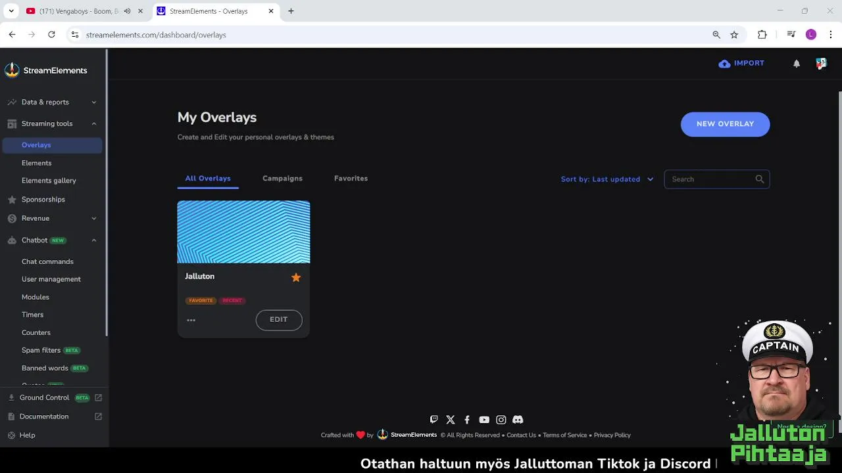
Task: Open new browser tab
Action: click(x=291, y=11)
